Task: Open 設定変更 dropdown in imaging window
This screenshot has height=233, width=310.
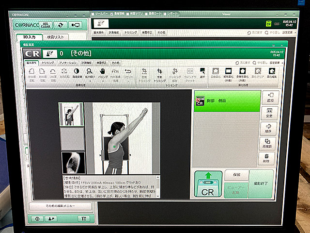Action: (x=276, y=63)
